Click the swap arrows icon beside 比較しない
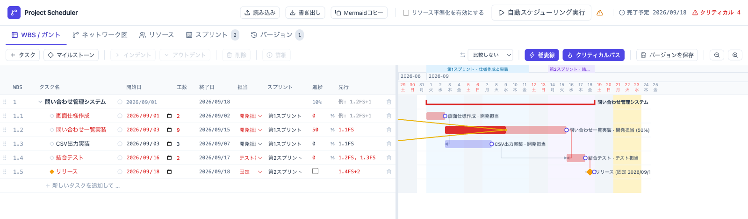The width and height of the screenshot is (748, 219). coord(463,55)
